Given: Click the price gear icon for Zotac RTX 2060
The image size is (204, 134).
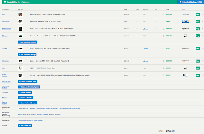Looking at the screenshot, I should coord(163,61).
